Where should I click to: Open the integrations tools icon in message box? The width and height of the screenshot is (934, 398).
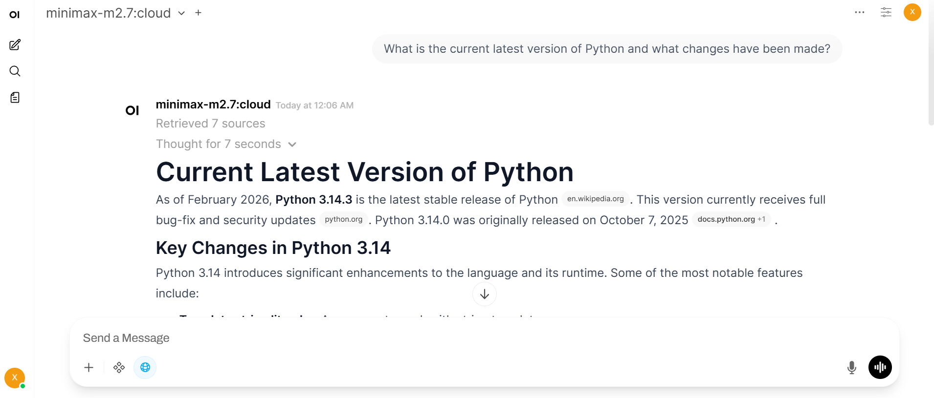point(119,367)
